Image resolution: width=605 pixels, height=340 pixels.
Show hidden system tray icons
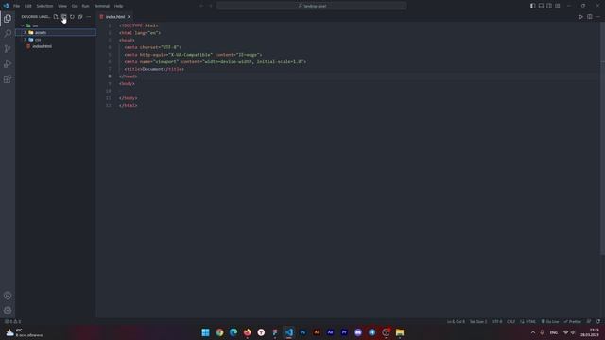click(533, 332)
